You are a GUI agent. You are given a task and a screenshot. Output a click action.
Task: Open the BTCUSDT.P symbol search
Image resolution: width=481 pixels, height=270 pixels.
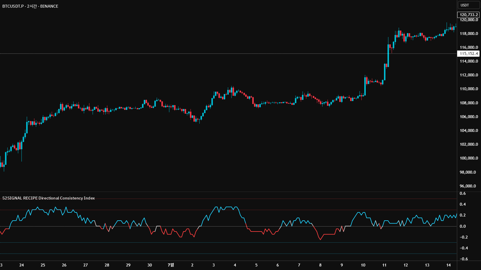(x=13, y=6)
